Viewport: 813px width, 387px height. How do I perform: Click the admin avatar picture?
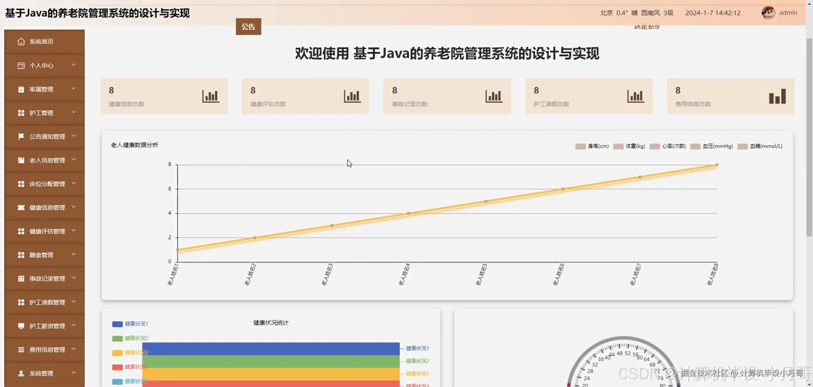(x=768, y=13)
